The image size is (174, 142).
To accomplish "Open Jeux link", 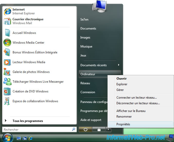I will tap(83, 55).
